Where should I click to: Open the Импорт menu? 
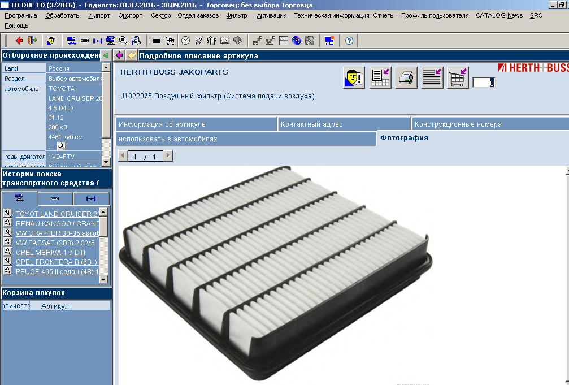(x=99, y=15)
